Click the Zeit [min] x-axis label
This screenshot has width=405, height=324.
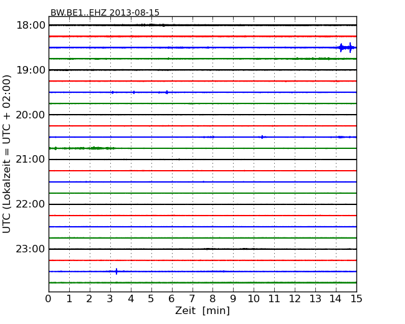(x=202, y=310)
